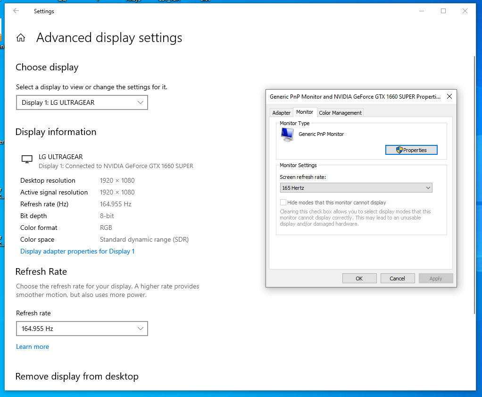
Task: Switch to the Adapter tab
Action: click(281, 113)
